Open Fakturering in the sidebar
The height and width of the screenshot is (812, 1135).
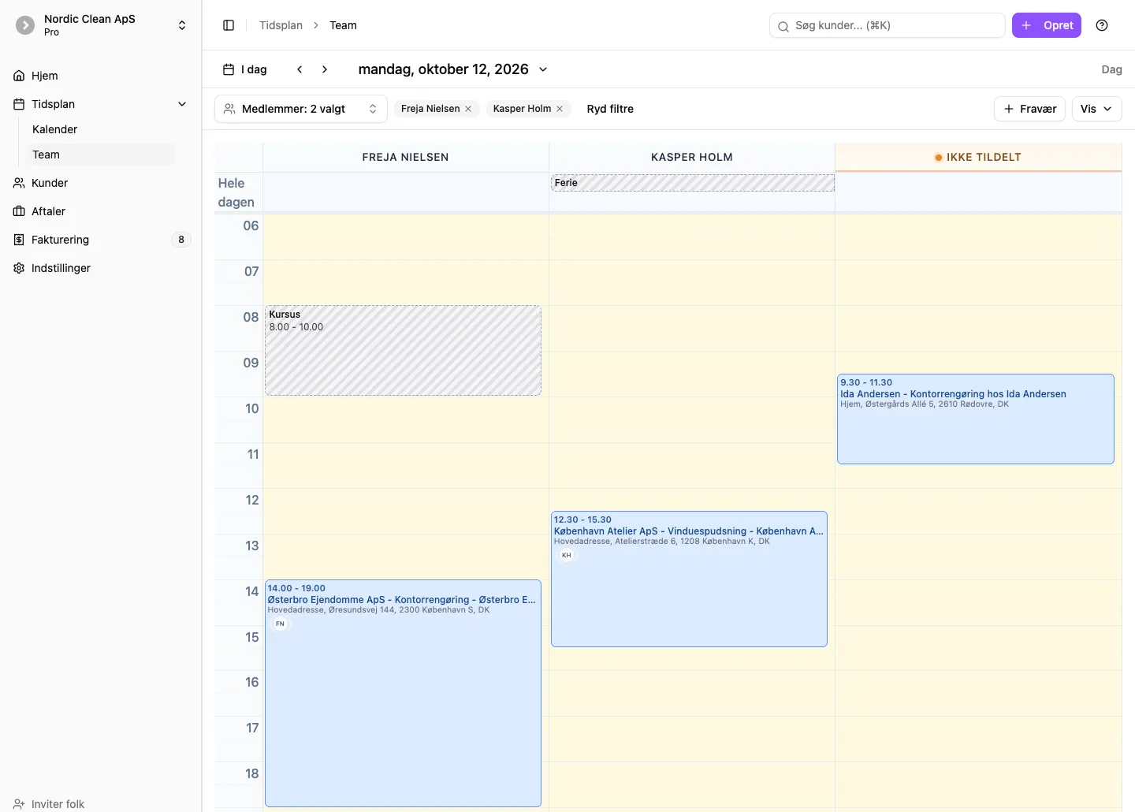click(x=101, y=240)
